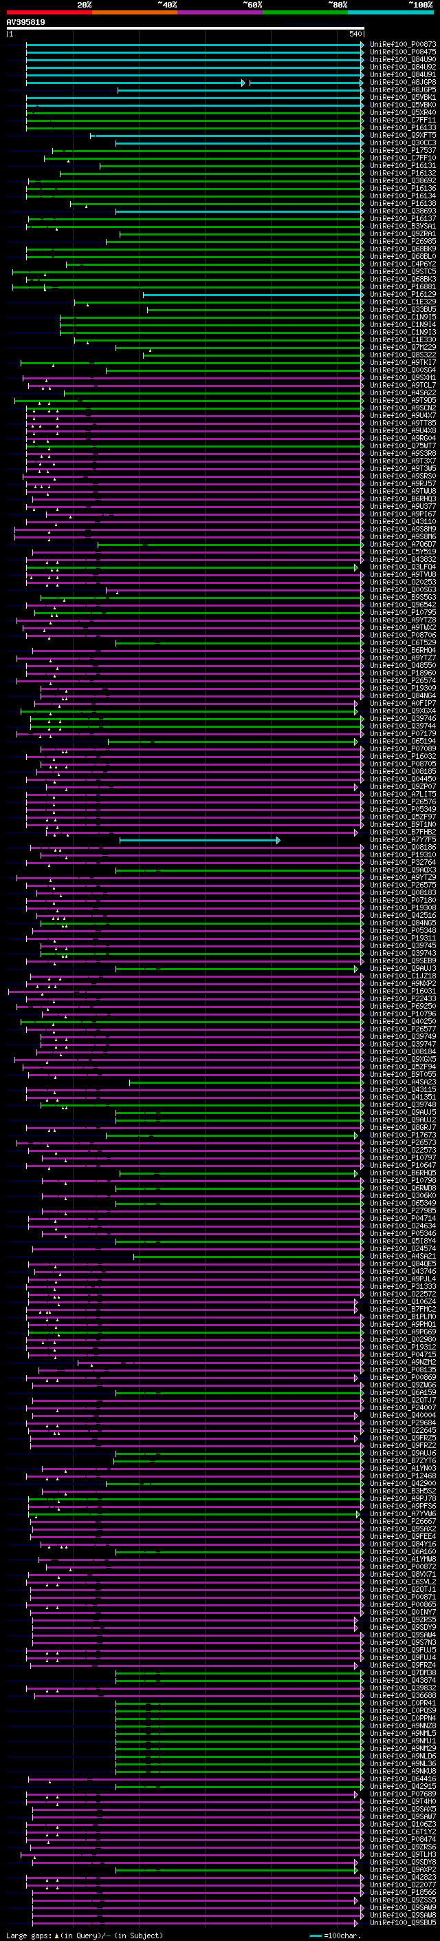Select the UniRef100_Q08186 hit label
This screenshot has height=1941, width=440.
pyautogui.click(x=403, y=847)
